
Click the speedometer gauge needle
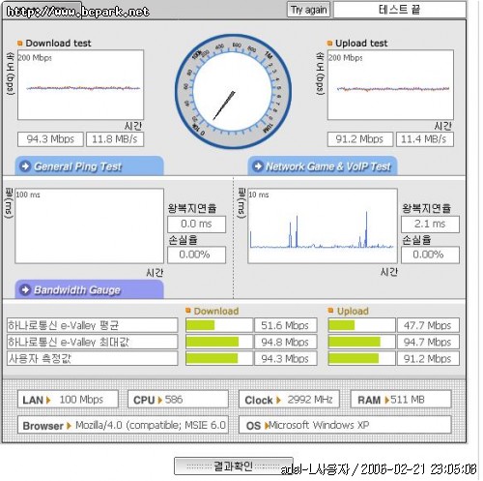tap(224, 105)
